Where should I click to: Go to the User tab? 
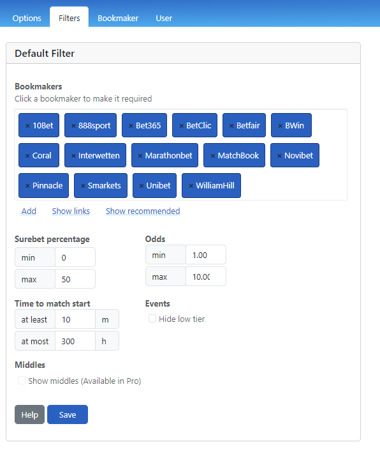[164, 18]
